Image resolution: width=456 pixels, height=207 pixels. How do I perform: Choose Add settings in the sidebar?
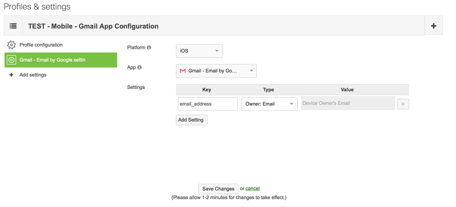pyautogui.click(x=33, y=75)
